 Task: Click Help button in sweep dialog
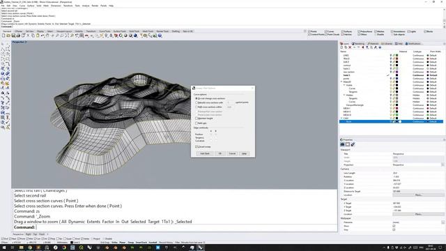pos(244,153)
